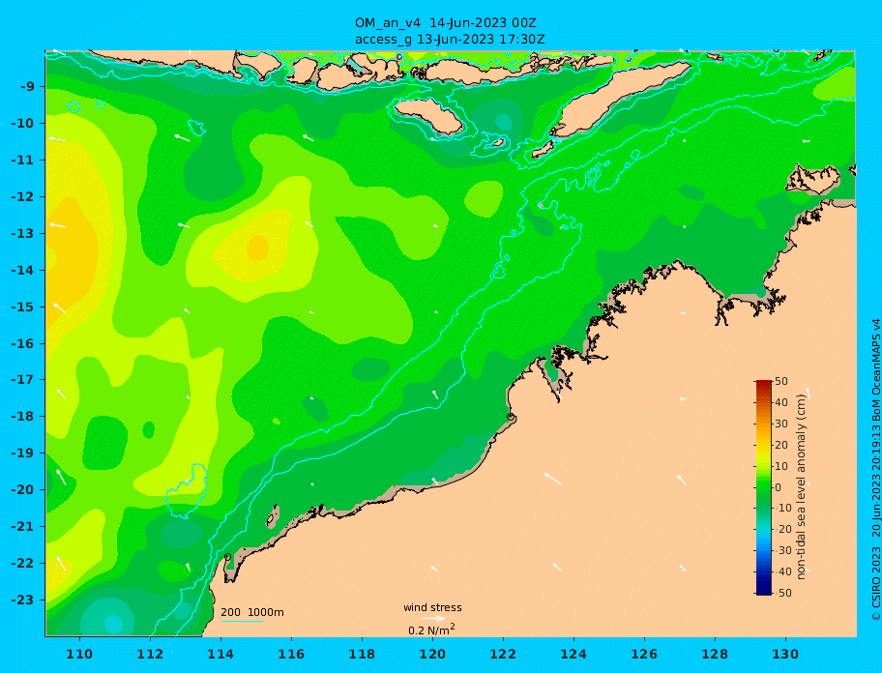882x673 pixels.
Task: Select latitude axis label -15
Action: pyautogui.click(x=23, y=307)
